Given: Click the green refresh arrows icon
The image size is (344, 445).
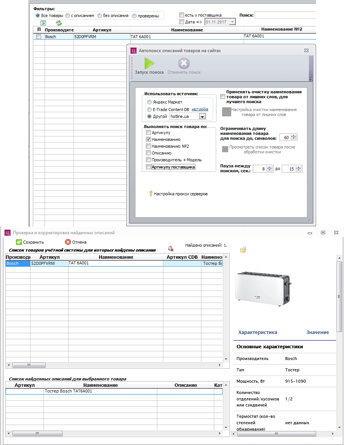Looking at the screenshot, I should (59, 23).
